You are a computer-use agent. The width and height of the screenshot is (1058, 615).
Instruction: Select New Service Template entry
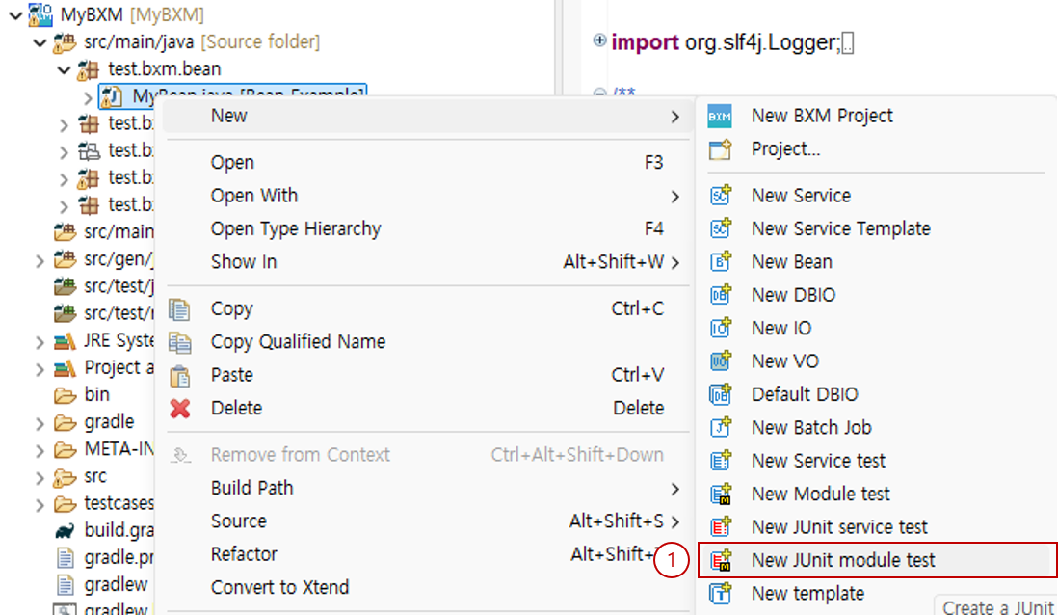pyautogui.click(x=840, y=229)
